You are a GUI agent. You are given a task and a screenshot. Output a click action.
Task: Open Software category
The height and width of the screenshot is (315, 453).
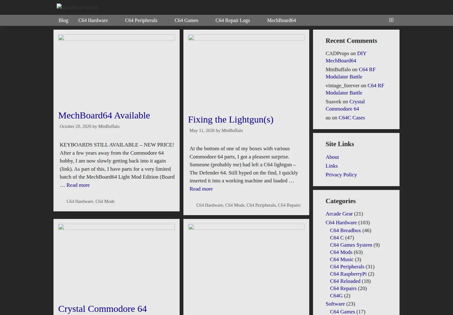pyautogui.click(x=335, y=304)
